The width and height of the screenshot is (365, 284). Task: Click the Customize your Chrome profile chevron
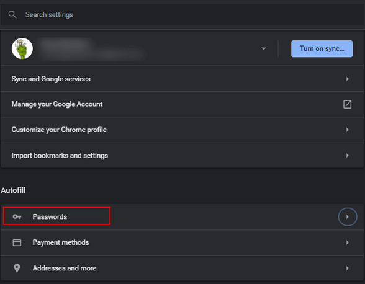[348, 130]
